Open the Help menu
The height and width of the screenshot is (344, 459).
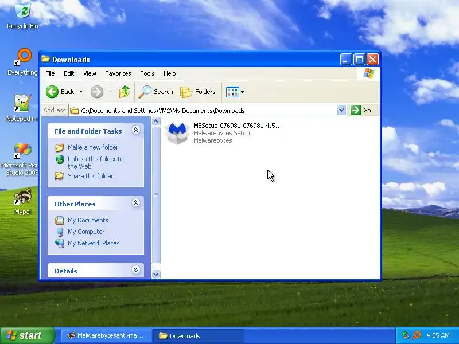coord(169,73)
